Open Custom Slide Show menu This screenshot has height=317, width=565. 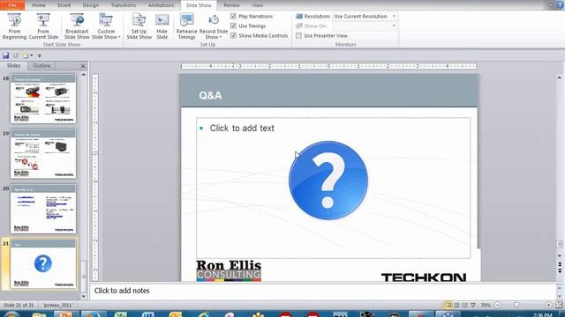(x=106, y=26)
